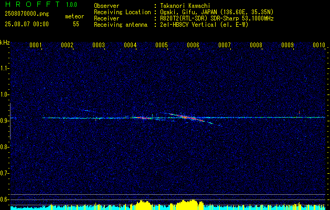Image resolution: width=330 pixels, height=210 pixels.
Task: Click the 1.0 kHz axis label
Action: tap(5, 94)
